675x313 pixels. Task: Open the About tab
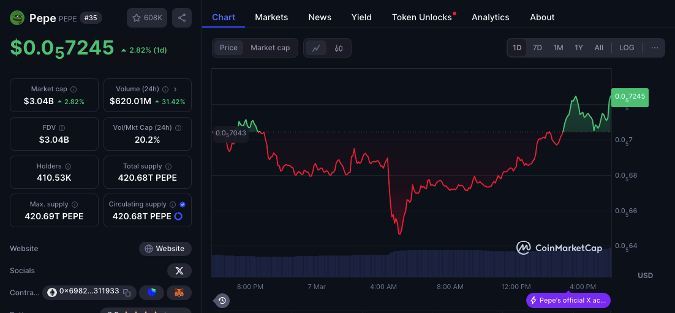click(543, 17)
